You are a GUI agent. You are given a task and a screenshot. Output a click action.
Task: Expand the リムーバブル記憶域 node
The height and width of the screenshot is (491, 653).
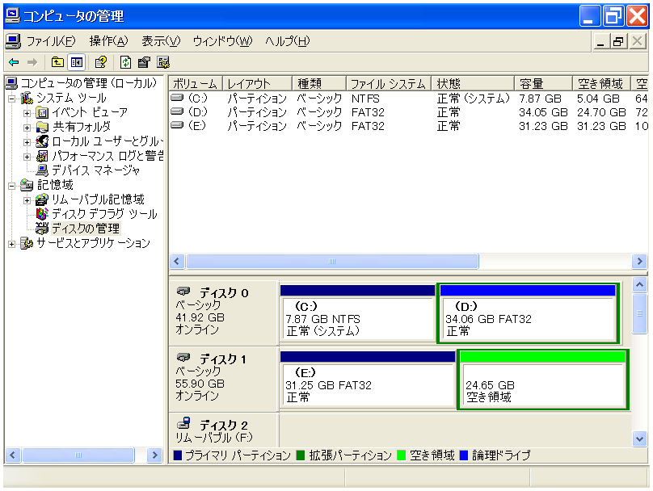pyautogui.click(x=27, y=200)
